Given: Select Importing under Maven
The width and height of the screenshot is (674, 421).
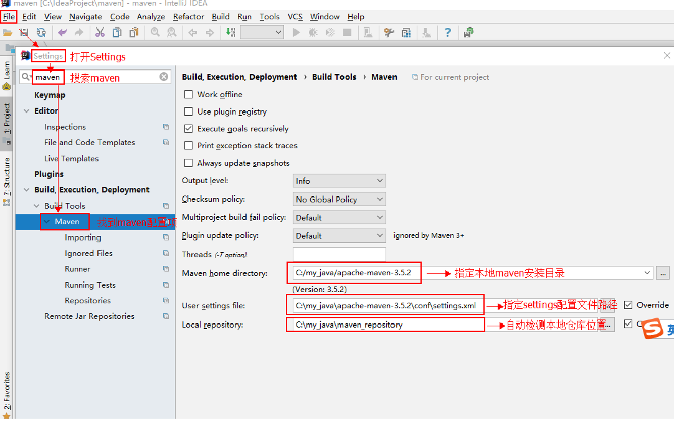Looking at the screenshot, I should (x=83, y=237).
